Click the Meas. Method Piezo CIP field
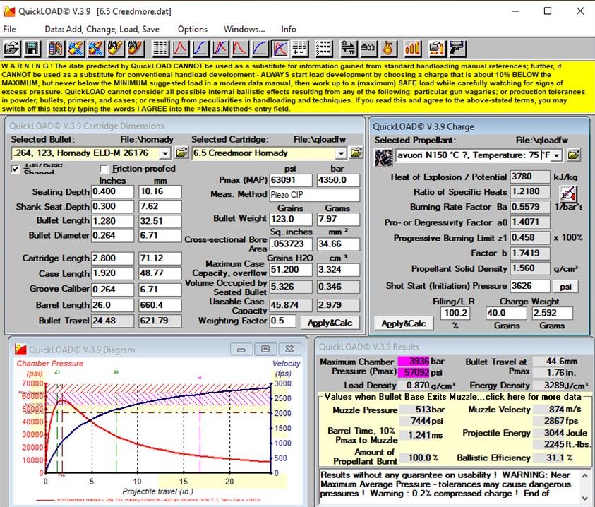This screenshot has width=595, height=507. pos(315,195)
